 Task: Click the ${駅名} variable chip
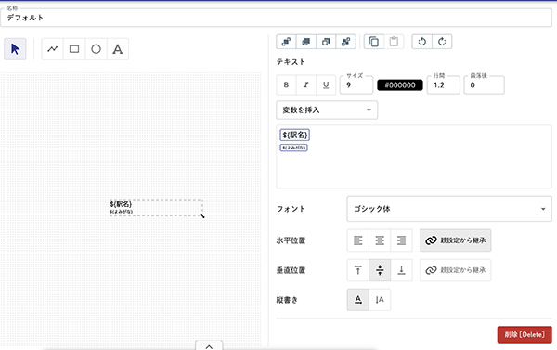[295, 135]
